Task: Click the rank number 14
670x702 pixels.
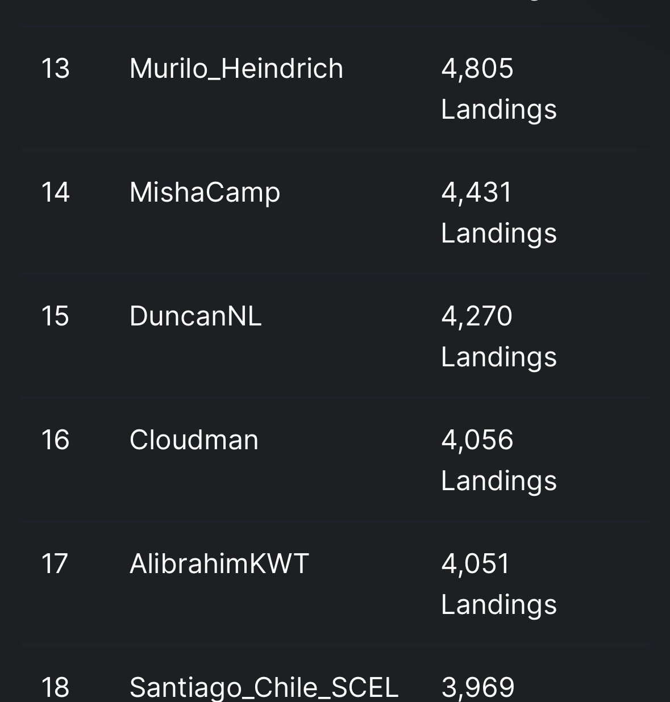Action: click(55, 193)
